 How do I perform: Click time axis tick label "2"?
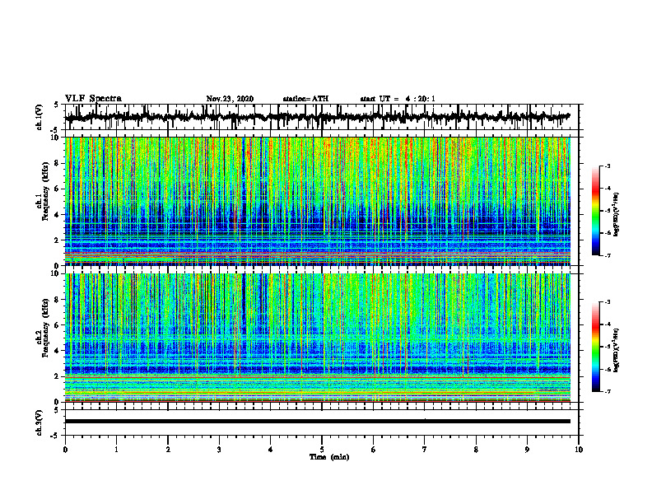[168, 450]
